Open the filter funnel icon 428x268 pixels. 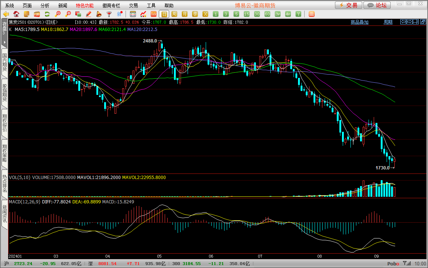(x=109, y=14)
